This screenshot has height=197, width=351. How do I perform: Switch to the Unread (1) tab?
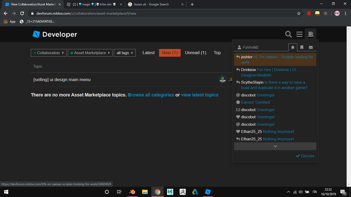196,53
